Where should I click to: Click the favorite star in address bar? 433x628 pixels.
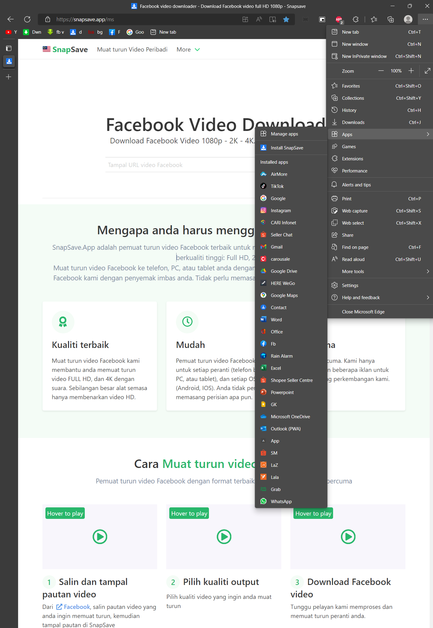coord(286,19)
